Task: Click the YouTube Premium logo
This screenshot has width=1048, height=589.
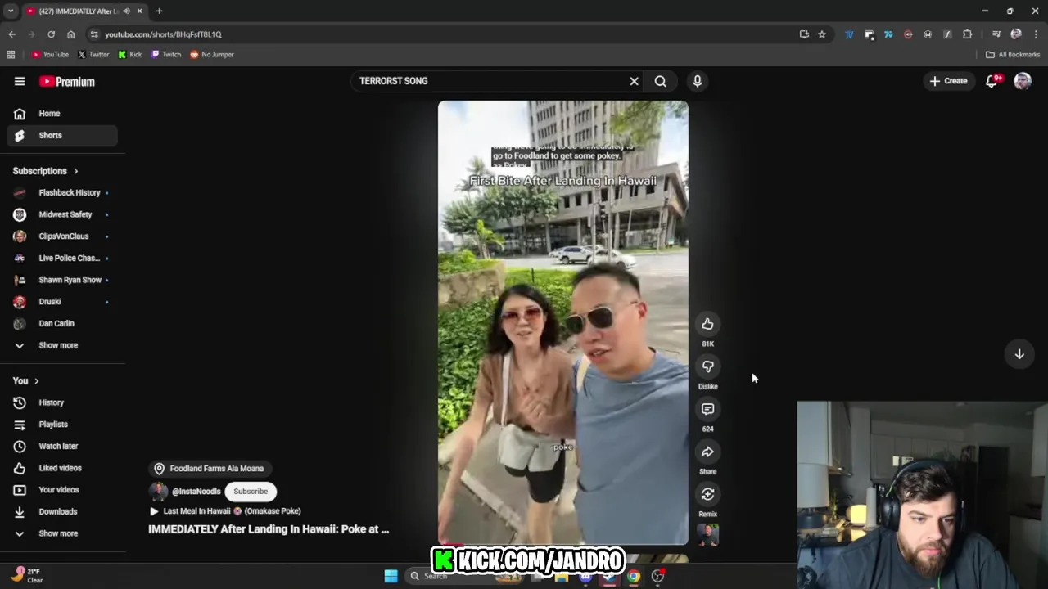Action: point(67,82)
